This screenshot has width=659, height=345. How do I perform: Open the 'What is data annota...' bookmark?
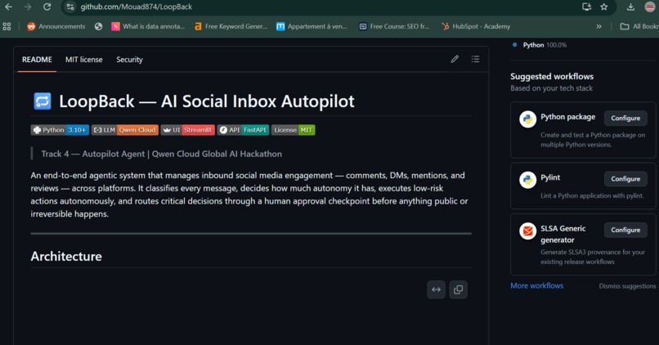[x=148, y=26]
